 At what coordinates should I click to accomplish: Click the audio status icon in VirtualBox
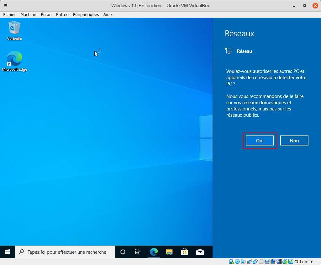(x=243, y=262)
